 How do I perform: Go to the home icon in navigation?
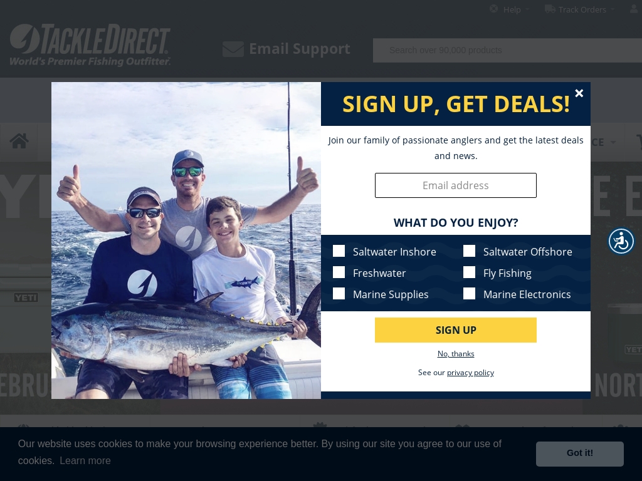(19, 141)
